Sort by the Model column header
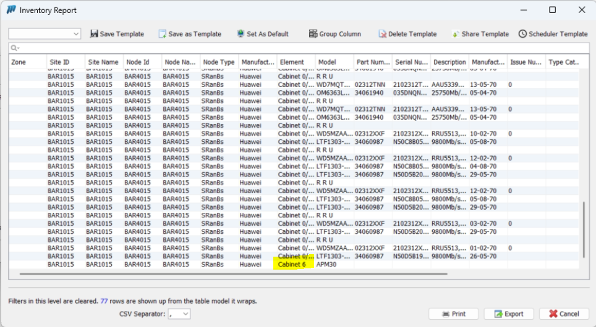The height and width of the screenshot is (327, 596). 326,62
